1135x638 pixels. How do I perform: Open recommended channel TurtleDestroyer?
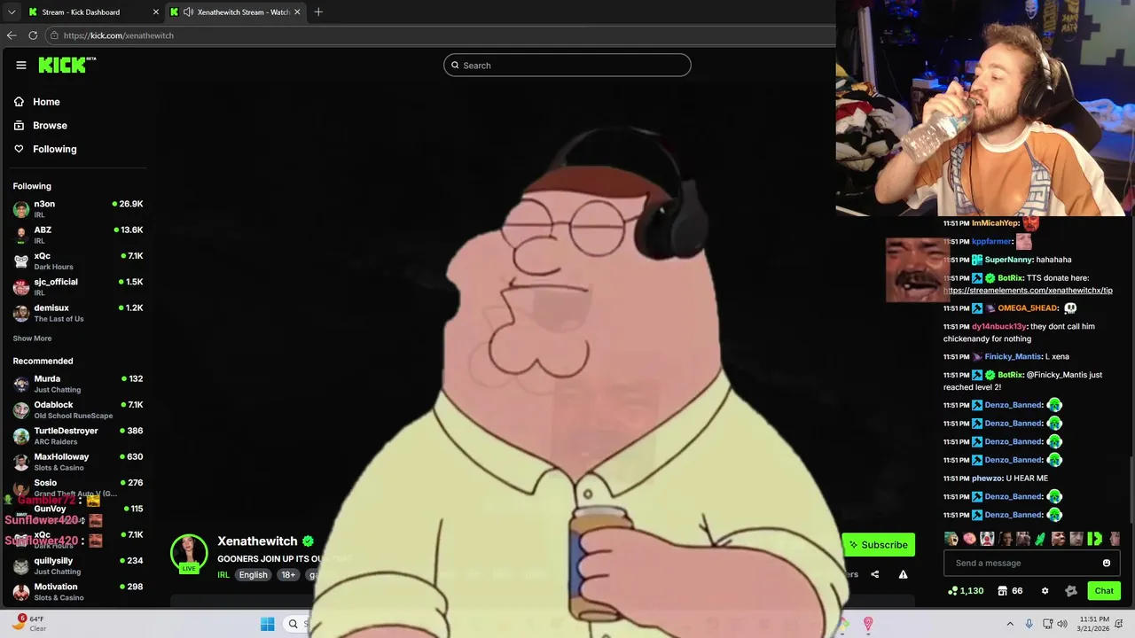[78, 435]
